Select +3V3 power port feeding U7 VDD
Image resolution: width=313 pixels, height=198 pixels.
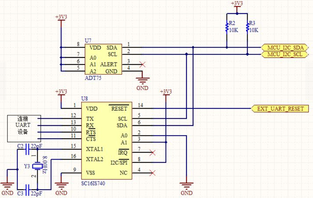pyautogui.click(x=61, y=20)
